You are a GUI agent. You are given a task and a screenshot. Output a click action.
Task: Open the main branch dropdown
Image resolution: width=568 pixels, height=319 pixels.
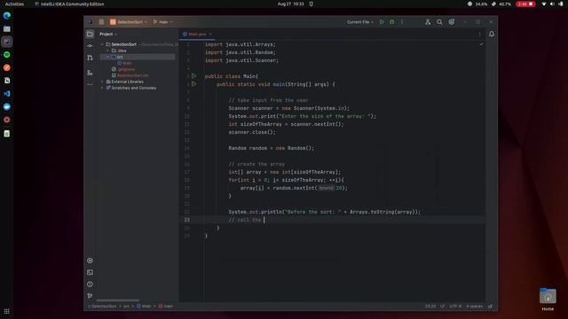tap(162, 22)
